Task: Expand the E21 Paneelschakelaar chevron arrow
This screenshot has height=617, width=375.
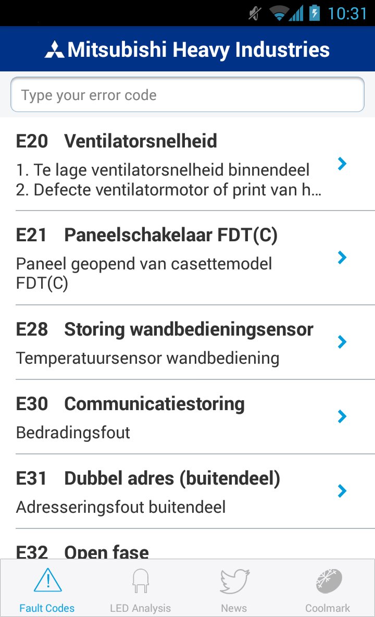Action: [x=342, y=257]
